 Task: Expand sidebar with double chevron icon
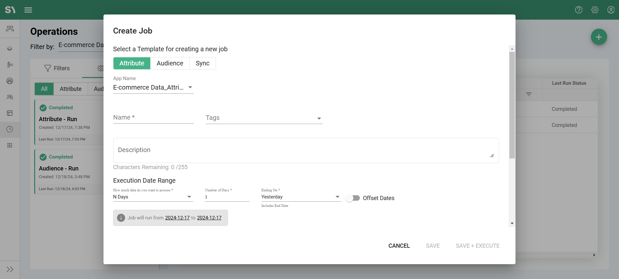10,269
